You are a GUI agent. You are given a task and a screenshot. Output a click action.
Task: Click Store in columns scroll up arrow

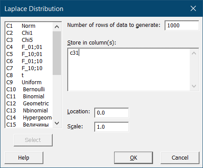(x=194, y=53)
